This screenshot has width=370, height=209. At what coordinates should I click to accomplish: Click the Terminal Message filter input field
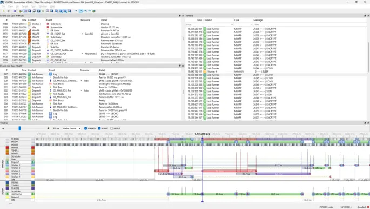click(309, 25)
